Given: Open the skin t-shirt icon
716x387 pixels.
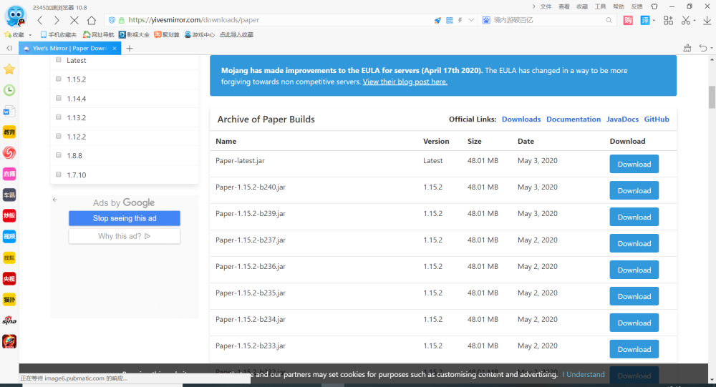Looking at the screenshot, I should 654,6.
